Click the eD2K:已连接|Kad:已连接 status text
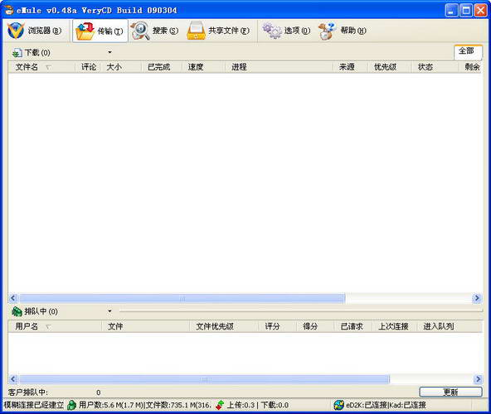 point(386,405)
